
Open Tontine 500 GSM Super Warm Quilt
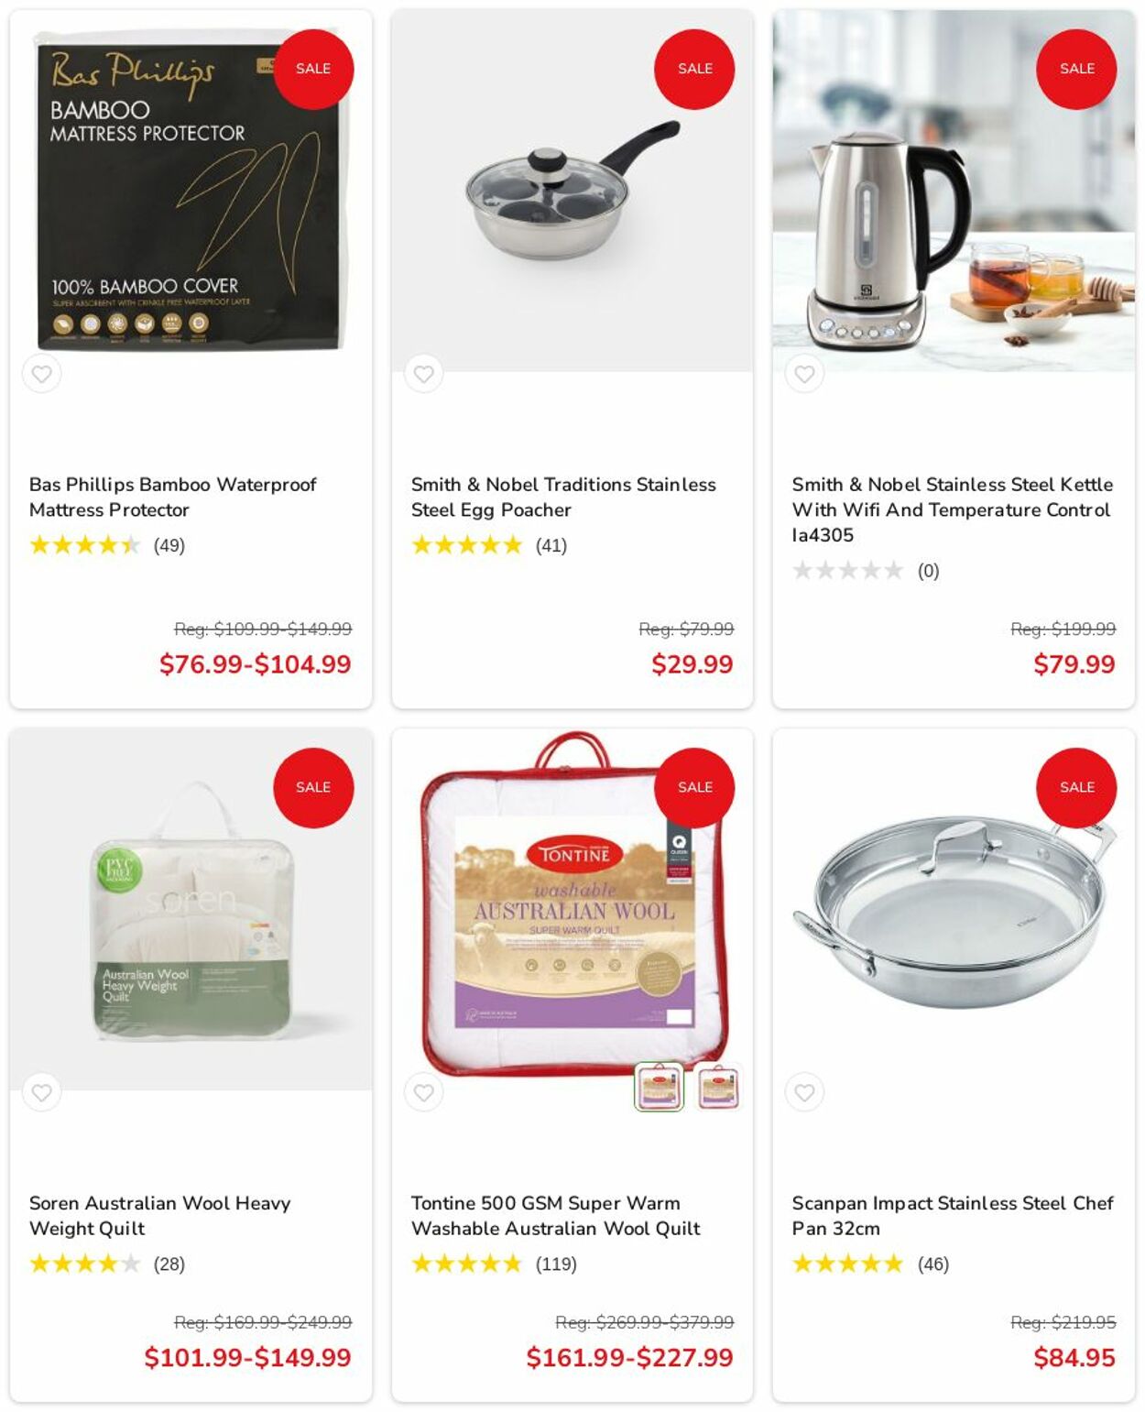tap(556, 1215)
